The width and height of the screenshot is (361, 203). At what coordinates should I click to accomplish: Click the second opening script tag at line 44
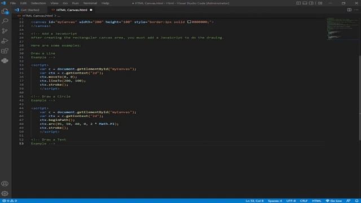(x=39, y=108)
